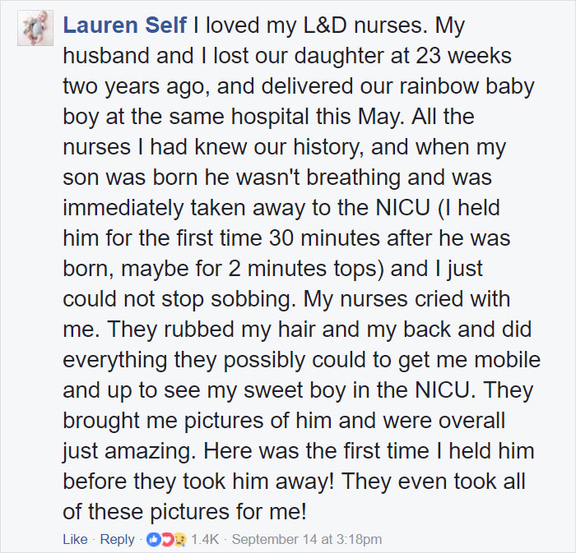The width and height of the screenshot is (576, 553).
Task: Click the blue thumbs-up reaction icon
Action: 153,539
